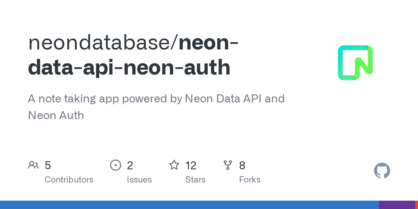Click the star count 12

pos(191,165)
